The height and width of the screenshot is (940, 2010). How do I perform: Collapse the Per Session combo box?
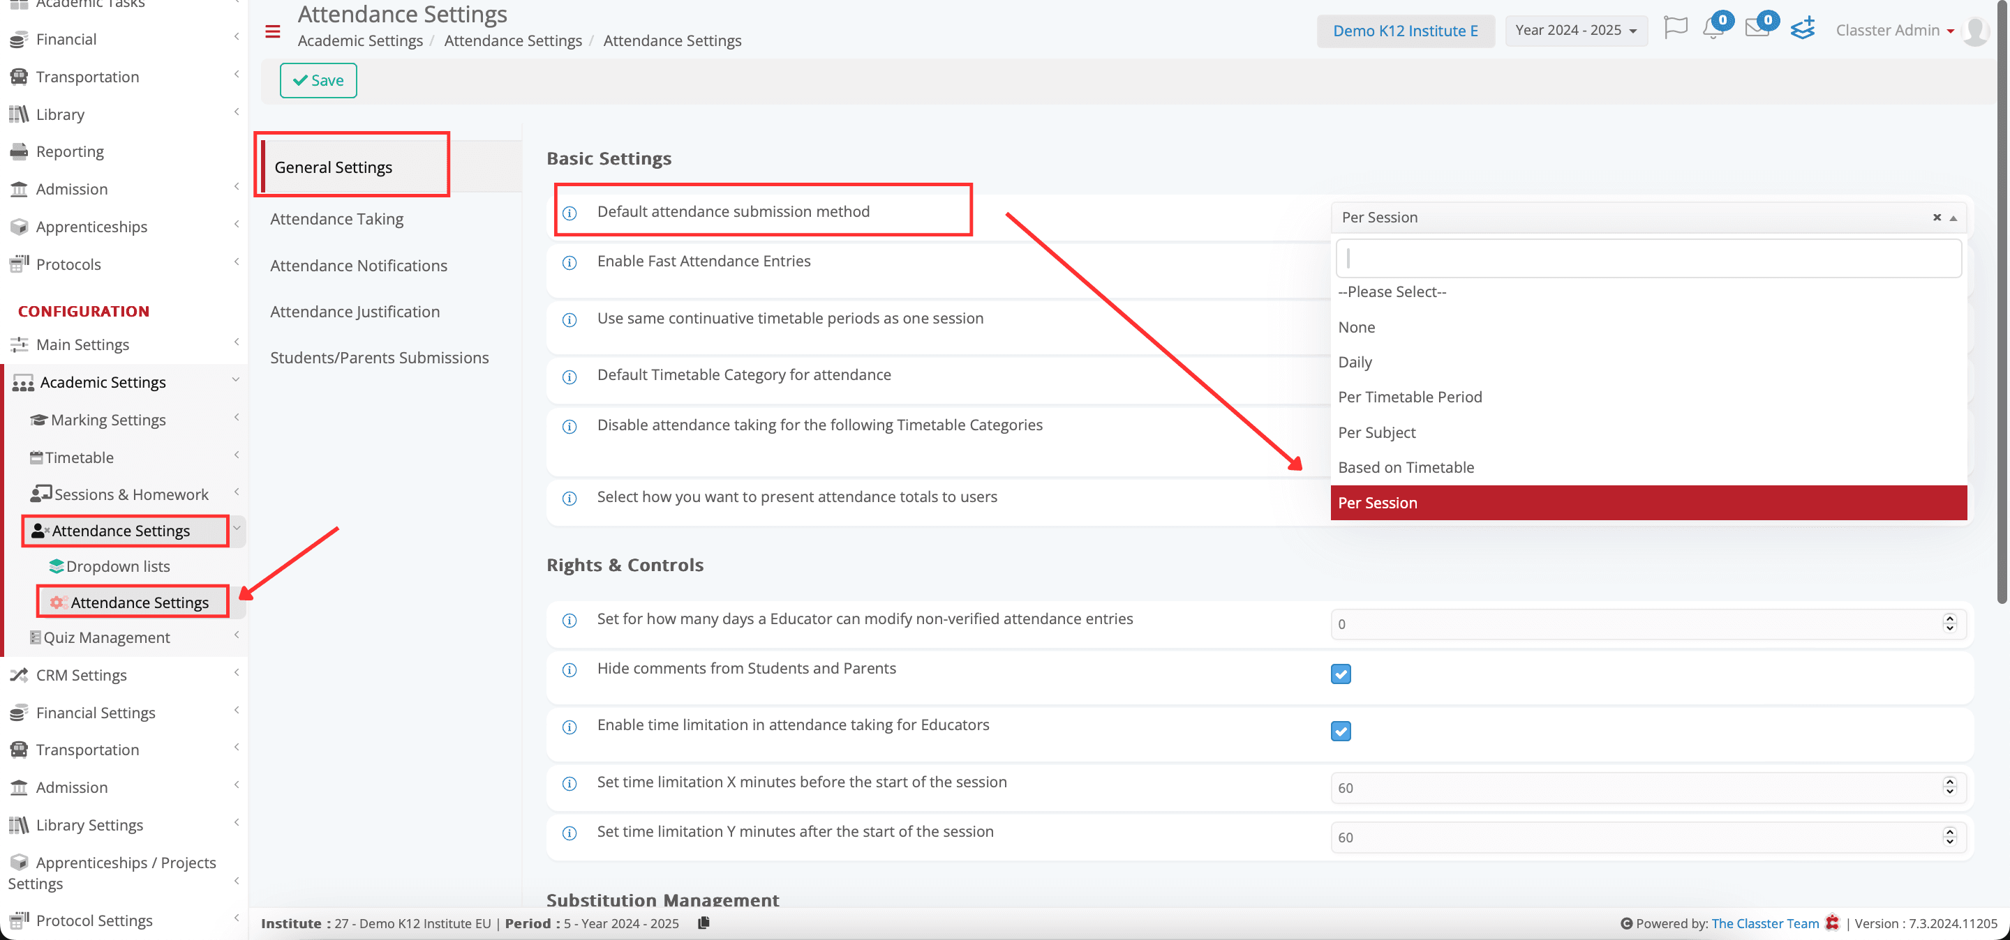(x=1952, y=218)
